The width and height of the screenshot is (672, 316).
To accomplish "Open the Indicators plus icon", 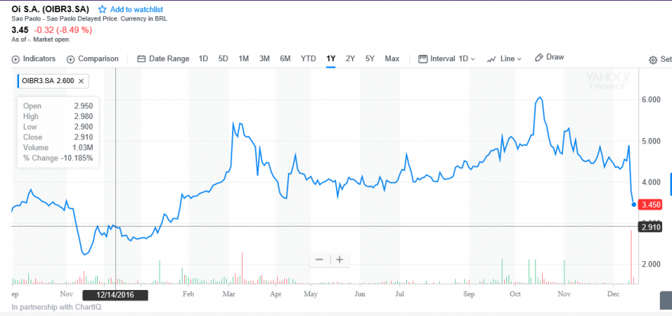I will tap(15, 59).
